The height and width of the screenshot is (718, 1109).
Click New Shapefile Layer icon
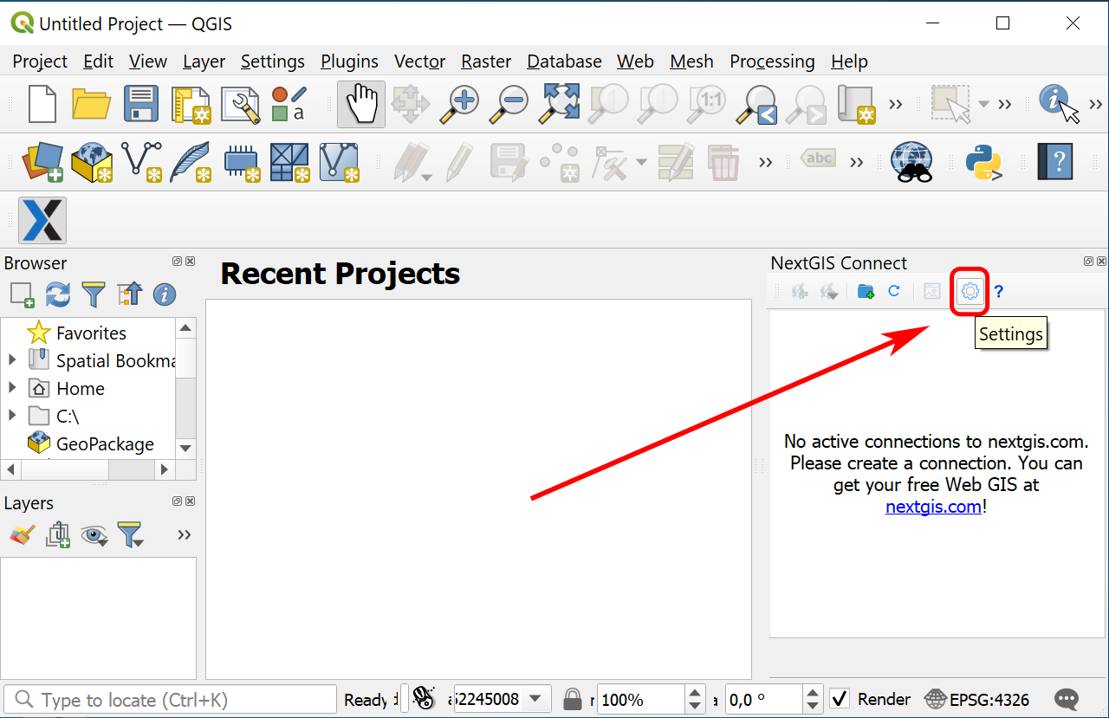pos(141,162)
